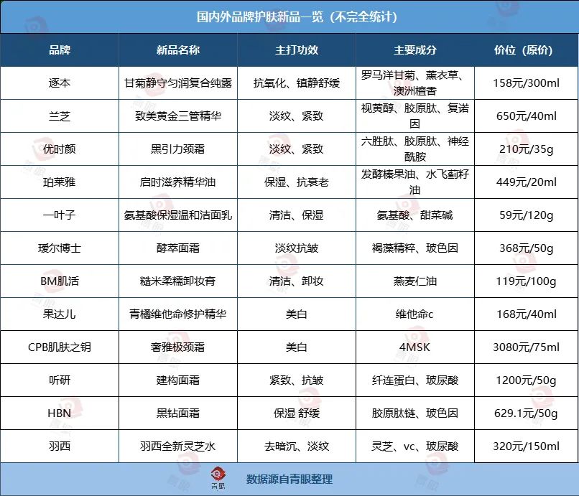This screenshot has width=579, height=496.
Task: Click the 品牌 column header
Action: (60, 50)
